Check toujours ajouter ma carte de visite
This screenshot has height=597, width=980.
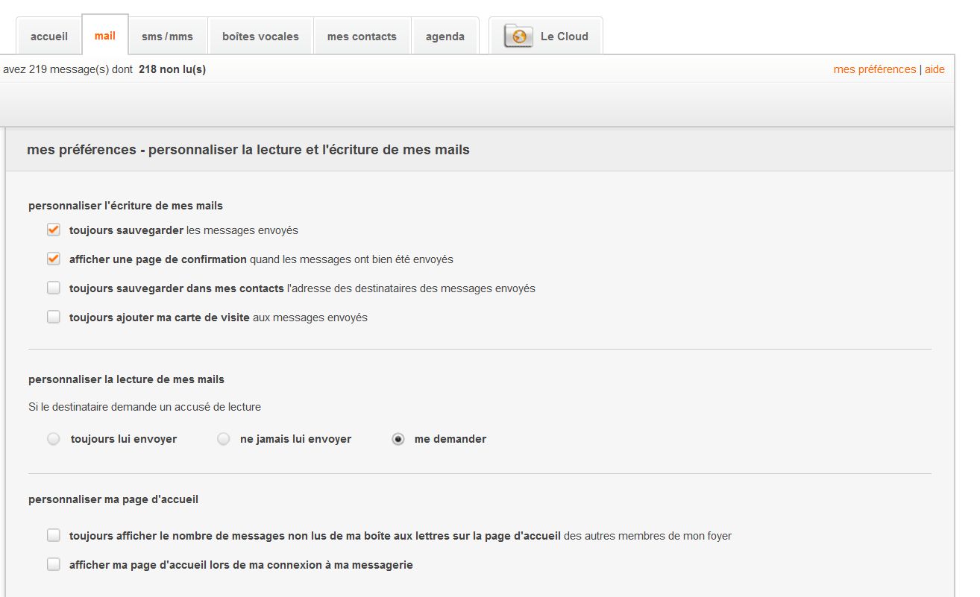coord(54,318)
